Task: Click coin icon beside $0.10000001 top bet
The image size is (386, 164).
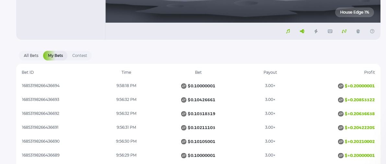Action: point(184,86)
